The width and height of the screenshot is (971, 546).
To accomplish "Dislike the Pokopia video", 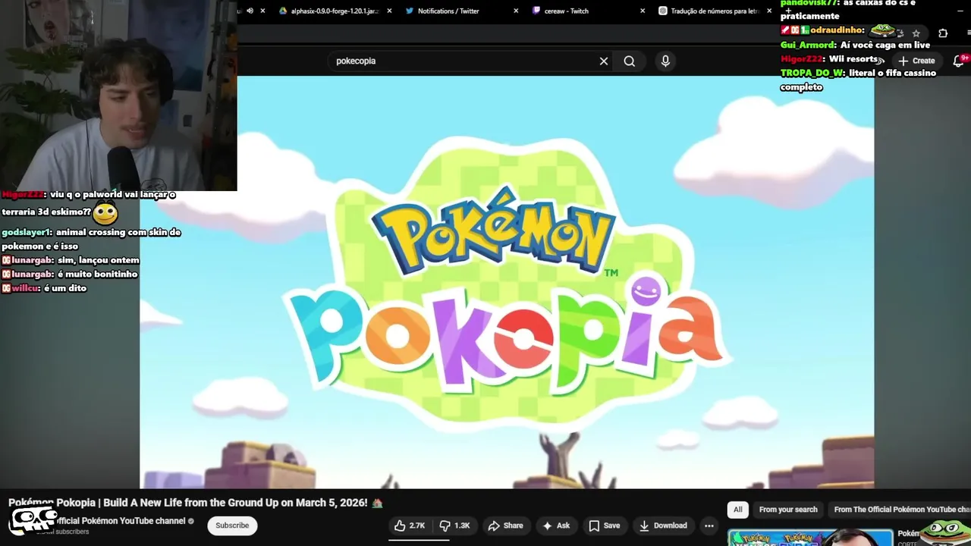I will [x=455, y=526].
